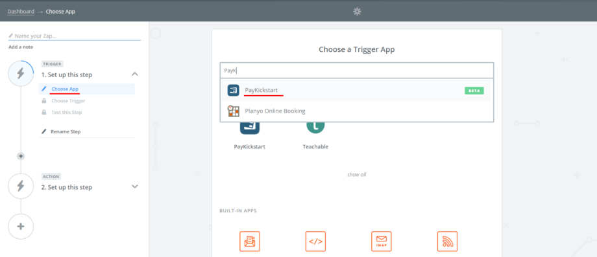
Task: Click the 'Choose a Trigger App' title
Action: click(357, 49)
